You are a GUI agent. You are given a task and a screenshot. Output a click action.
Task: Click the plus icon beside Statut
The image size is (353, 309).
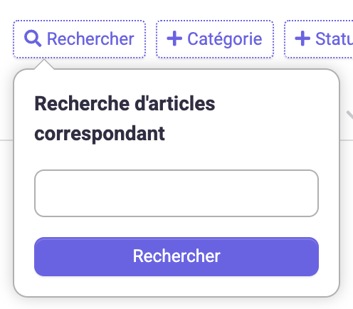[302, 38]
